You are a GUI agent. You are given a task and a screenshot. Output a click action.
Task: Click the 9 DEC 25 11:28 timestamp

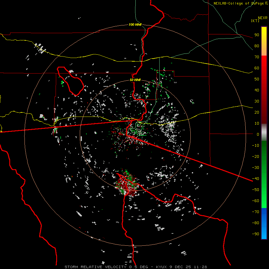click(x=188, y=267)
